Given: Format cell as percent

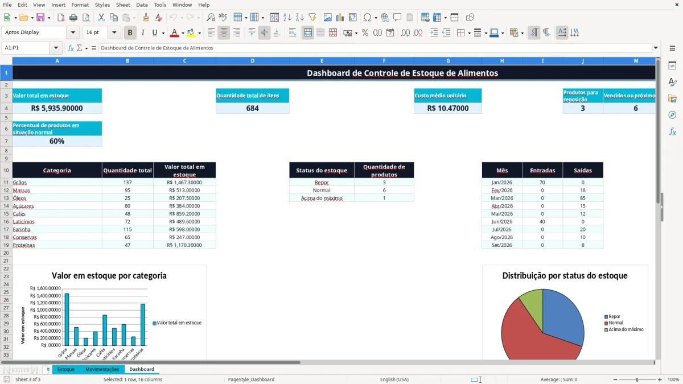Looking at the screenshot, I should (x=365, y=33).
